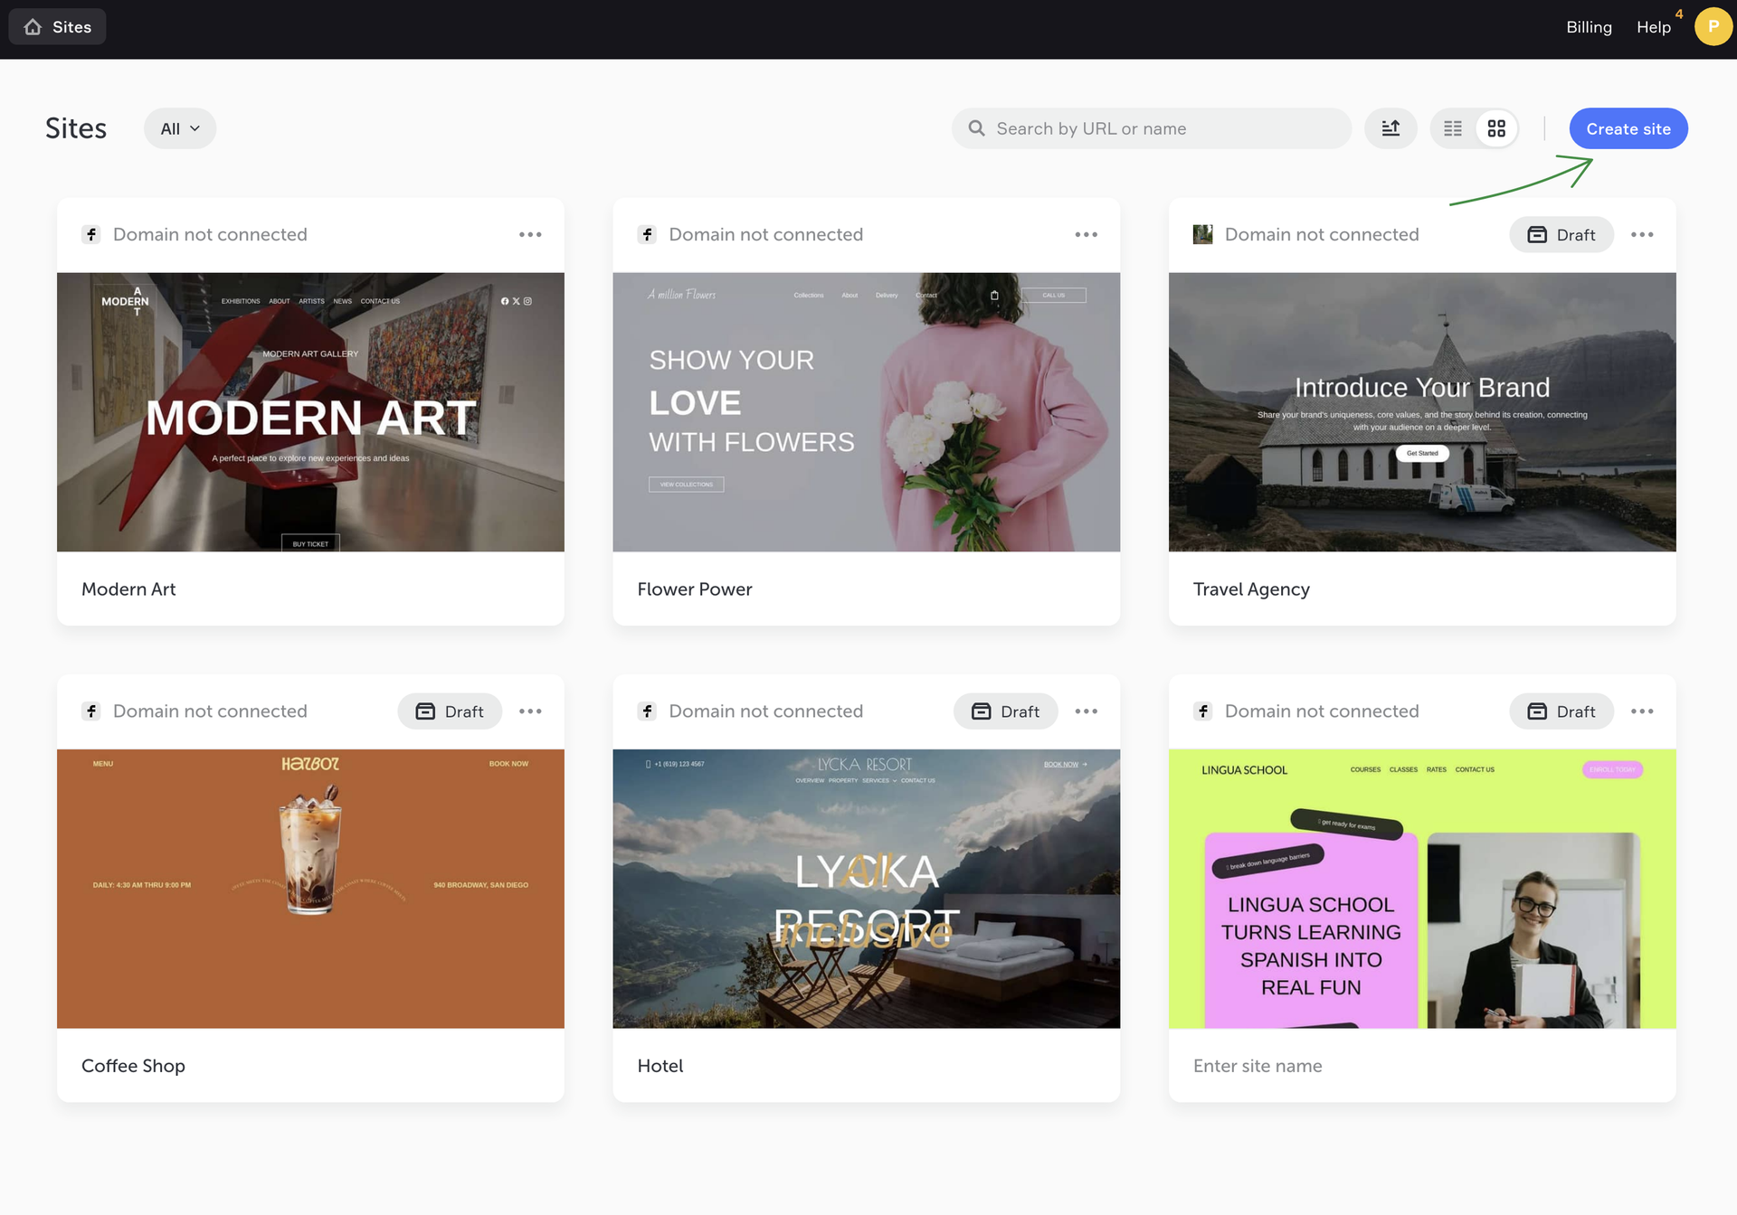
Task: Open Flower Power three-dot menu
Action: click(1086, 235)
